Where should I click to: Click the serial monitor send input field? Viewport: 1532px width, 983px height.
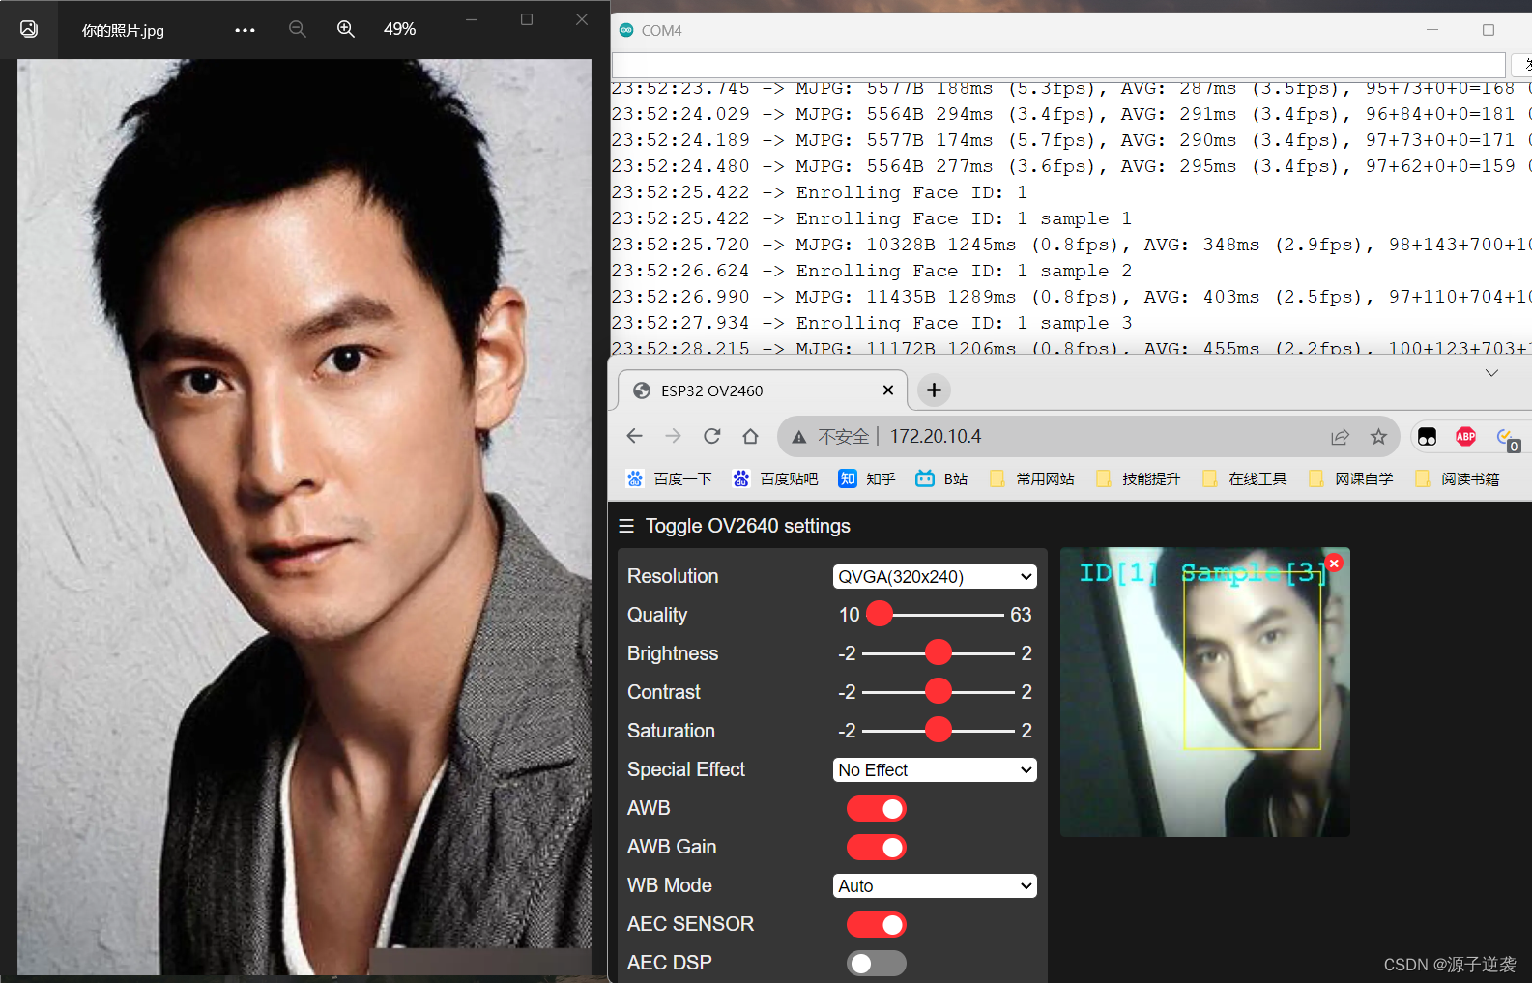pos(1058,65)
